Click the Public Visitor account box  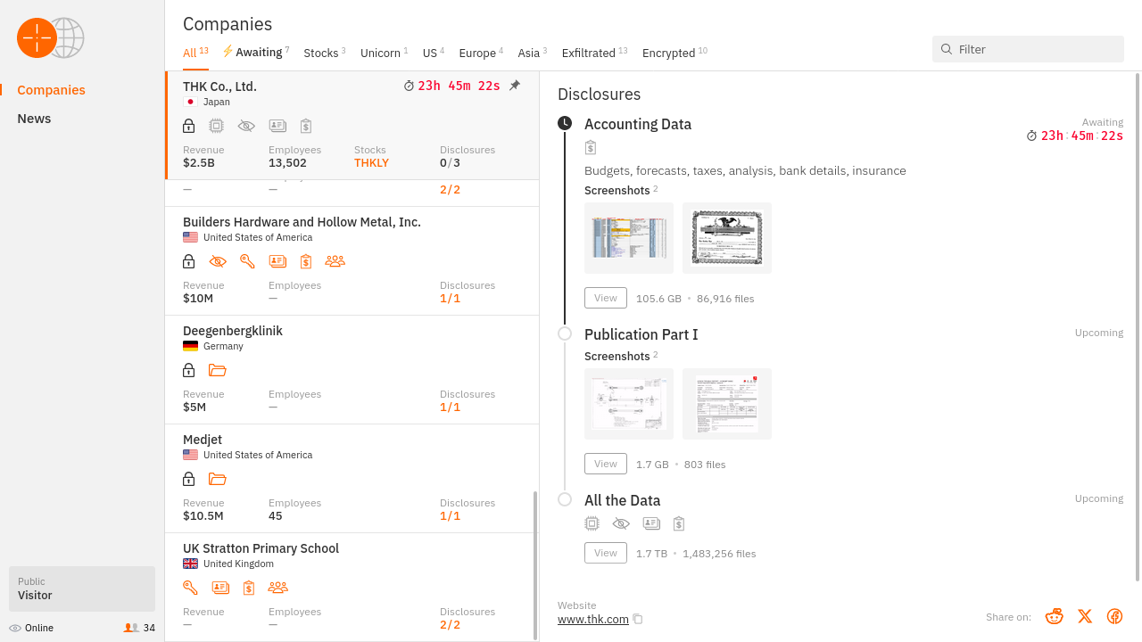click(x=82, y=588)
